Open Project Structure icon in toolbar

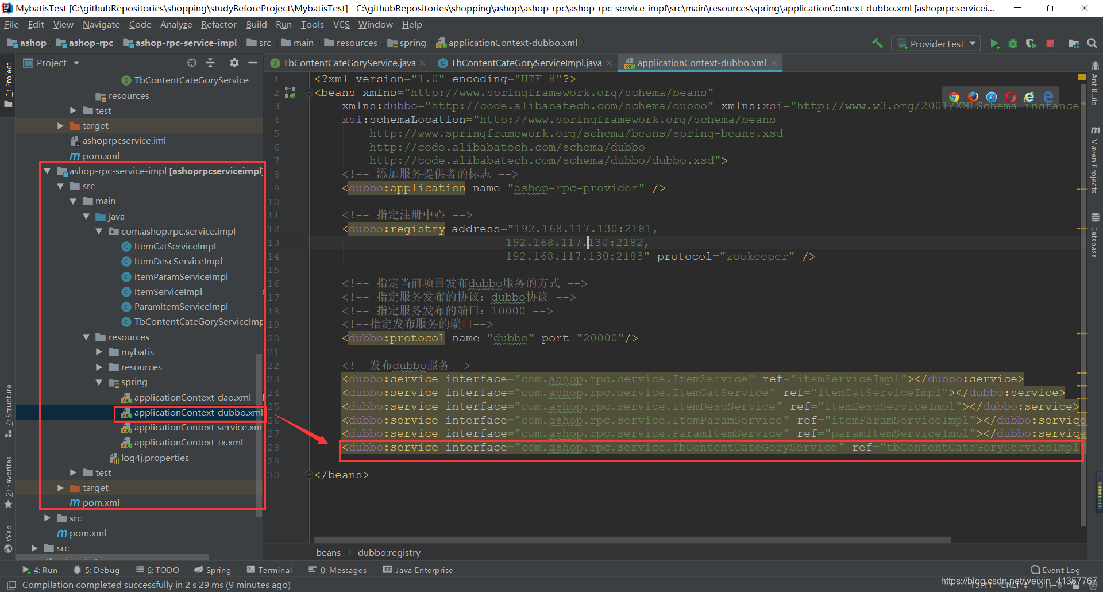coord(1073,44)
